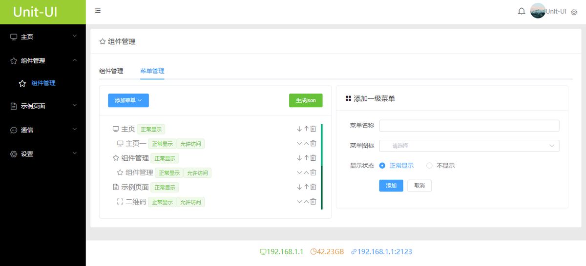Image resolution: width=586 pixels, height=266 pixels.
Task: Move 二维码 row down
Action: click(x=299, y=202)
